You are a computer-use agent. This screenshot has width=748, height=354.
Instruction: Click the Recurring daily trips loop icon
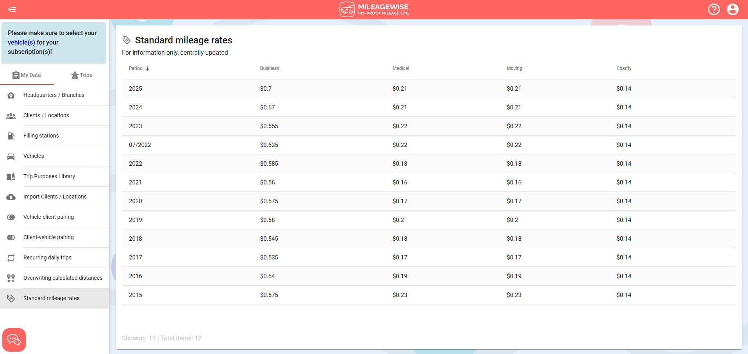(11, 258)
